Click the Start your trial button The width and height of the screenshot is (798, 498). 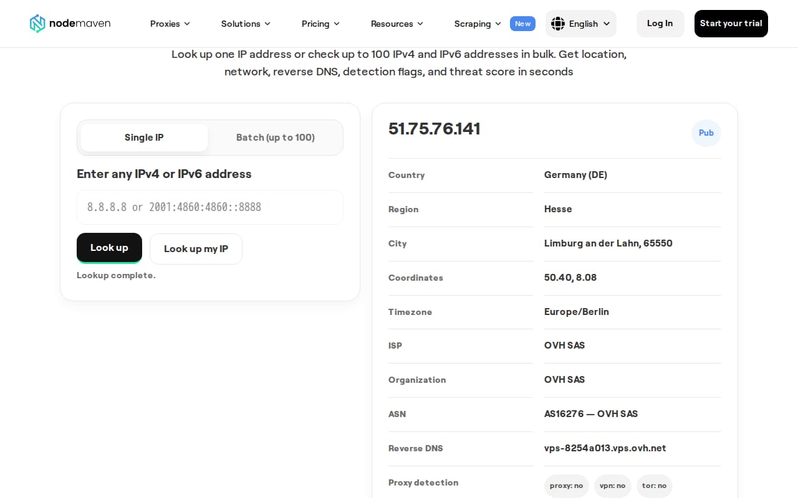point(731,24)
